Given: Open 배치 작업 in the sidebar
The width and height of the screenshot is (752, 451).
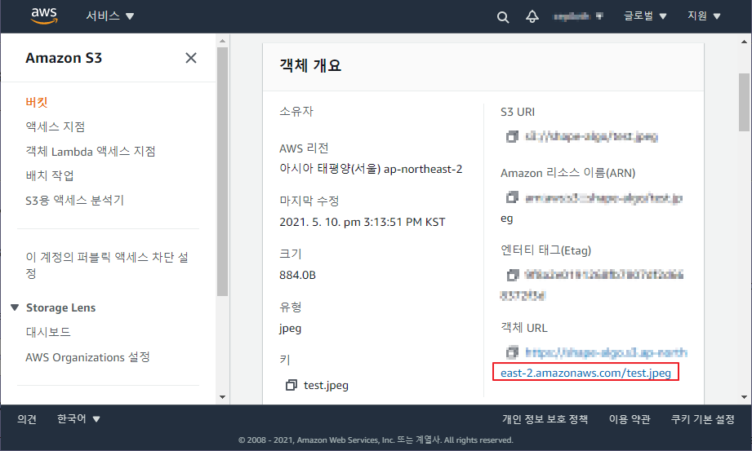Looking at the screenshot, I should (49, 175).
